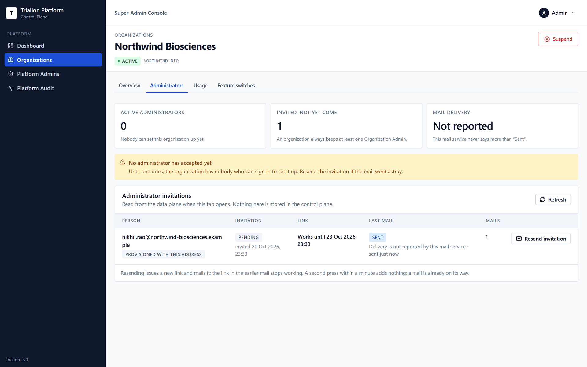
Task: Switch to the Usage tab
Action: (200, 86)
